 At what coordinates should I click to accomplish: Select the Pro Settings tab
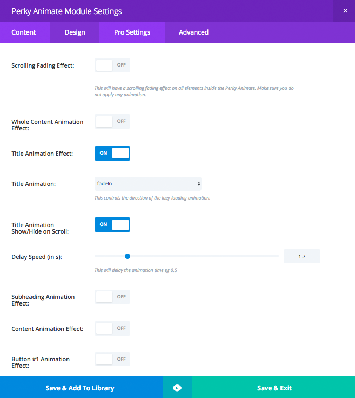click(132, 32)
